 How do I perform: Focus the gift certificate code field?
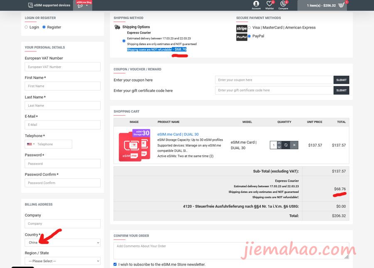click(x=274, y=90)
